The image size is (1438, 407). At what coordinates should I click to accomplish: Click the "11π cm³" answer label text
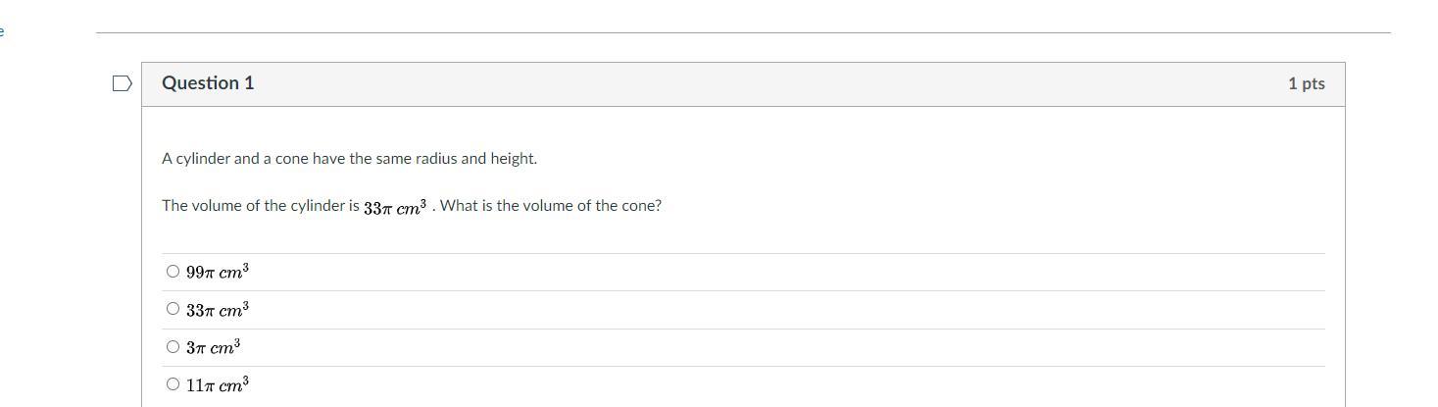pyautogui.click(x=218, y=385)
